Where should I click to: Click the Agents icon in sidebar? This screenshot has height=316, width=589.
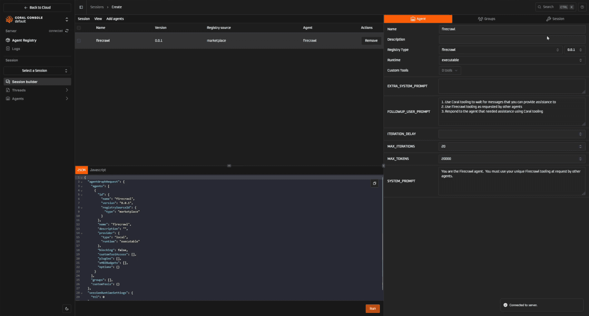(x=8, y=98)
